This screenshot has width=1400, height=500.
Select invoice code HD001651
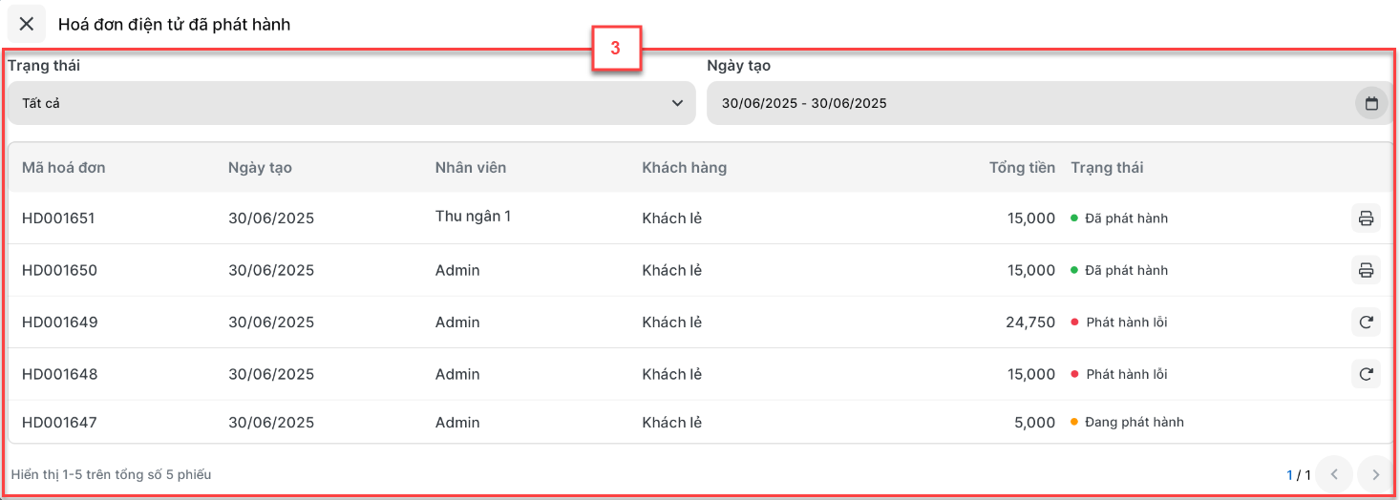coord(58,219)
